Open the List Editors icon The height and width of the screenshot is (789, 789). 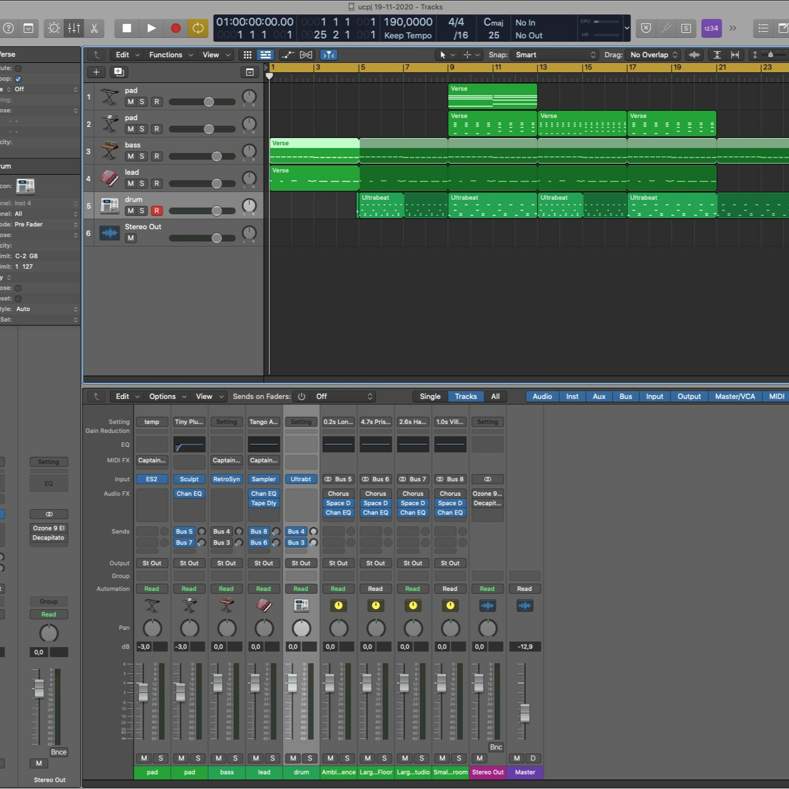(x=763, y=28)
